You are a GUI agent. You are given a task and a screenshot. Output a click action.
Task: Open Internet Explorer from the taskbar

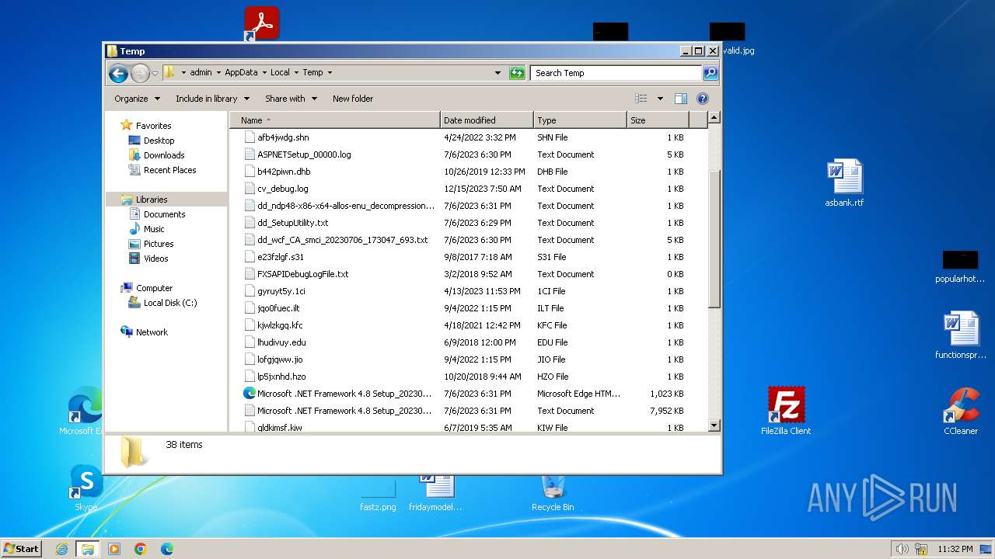[61, 549]
